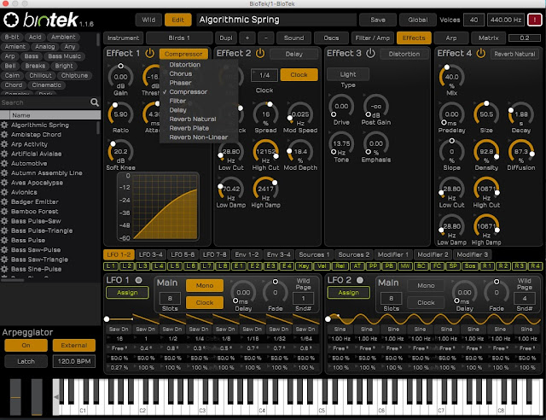Click gear icon next to Bamboo Forest
Image resolution: width=546 pixels, height=420 pixels.
pos(4,211)
